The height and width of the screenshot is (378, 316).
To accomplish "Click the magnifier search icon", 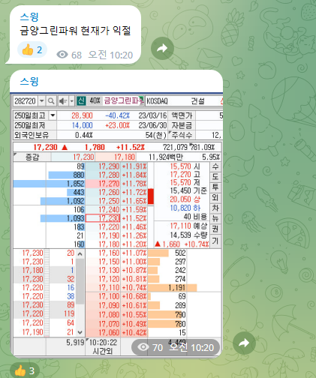I will [51, 101].
